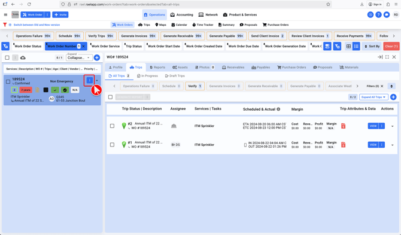401x235 pixels.
Task: Click the red 2 years age badge
Action: point(26,90)
